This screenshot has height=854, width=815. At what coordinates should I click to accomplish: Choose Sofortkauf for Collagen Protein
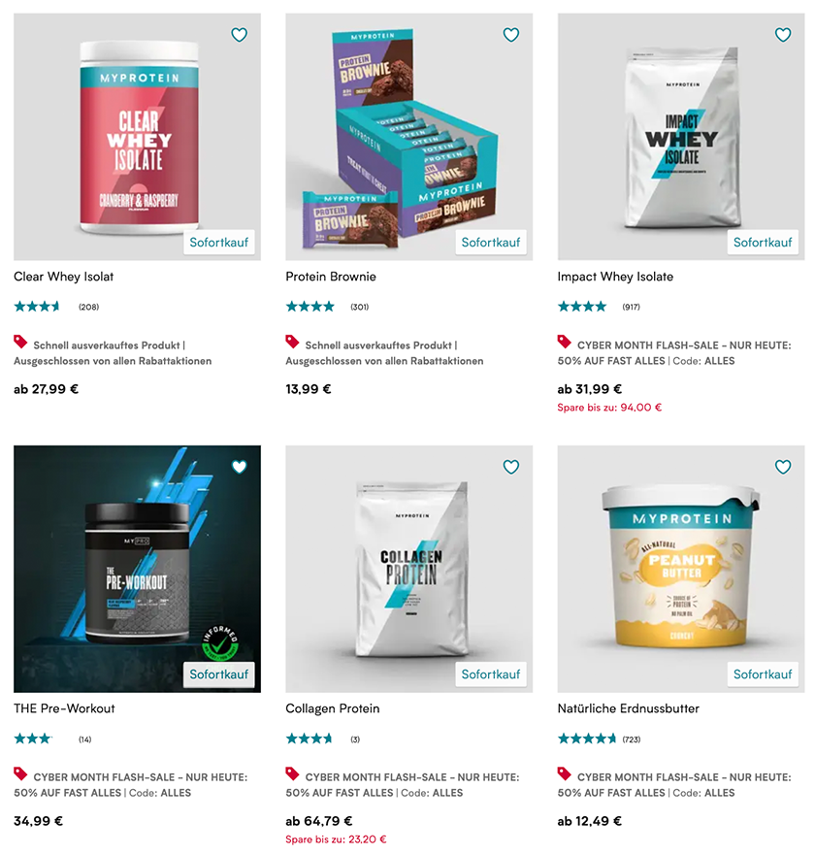pos(491,674)
